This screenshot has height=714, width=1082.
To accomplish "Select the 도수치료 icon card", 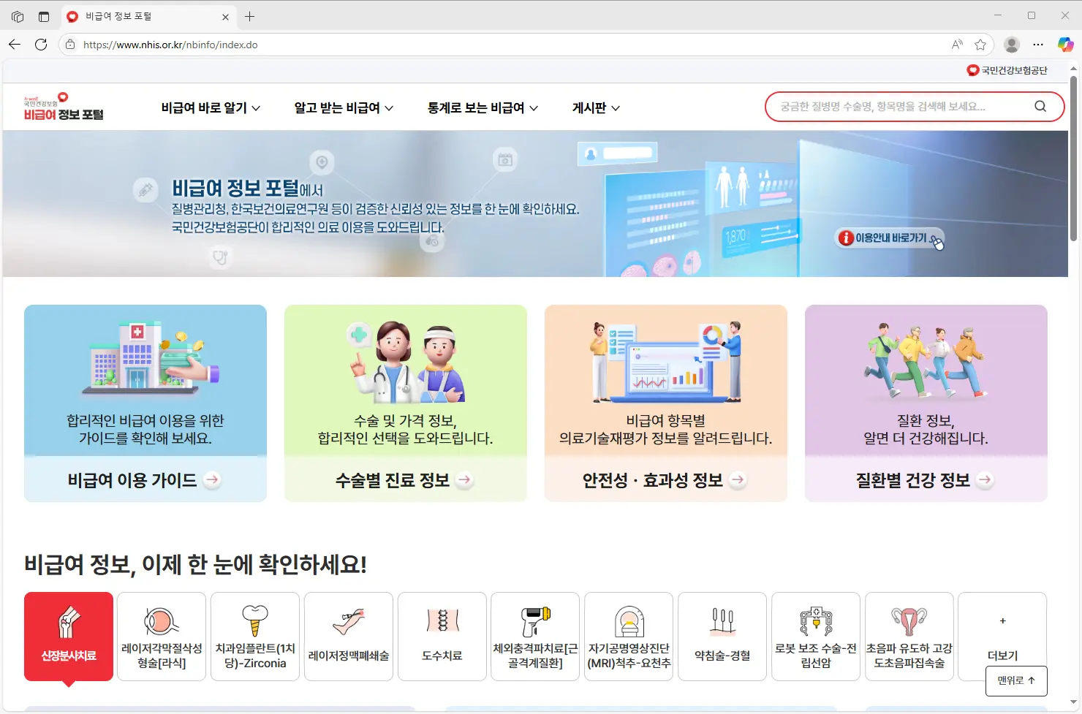I will 442,637.
